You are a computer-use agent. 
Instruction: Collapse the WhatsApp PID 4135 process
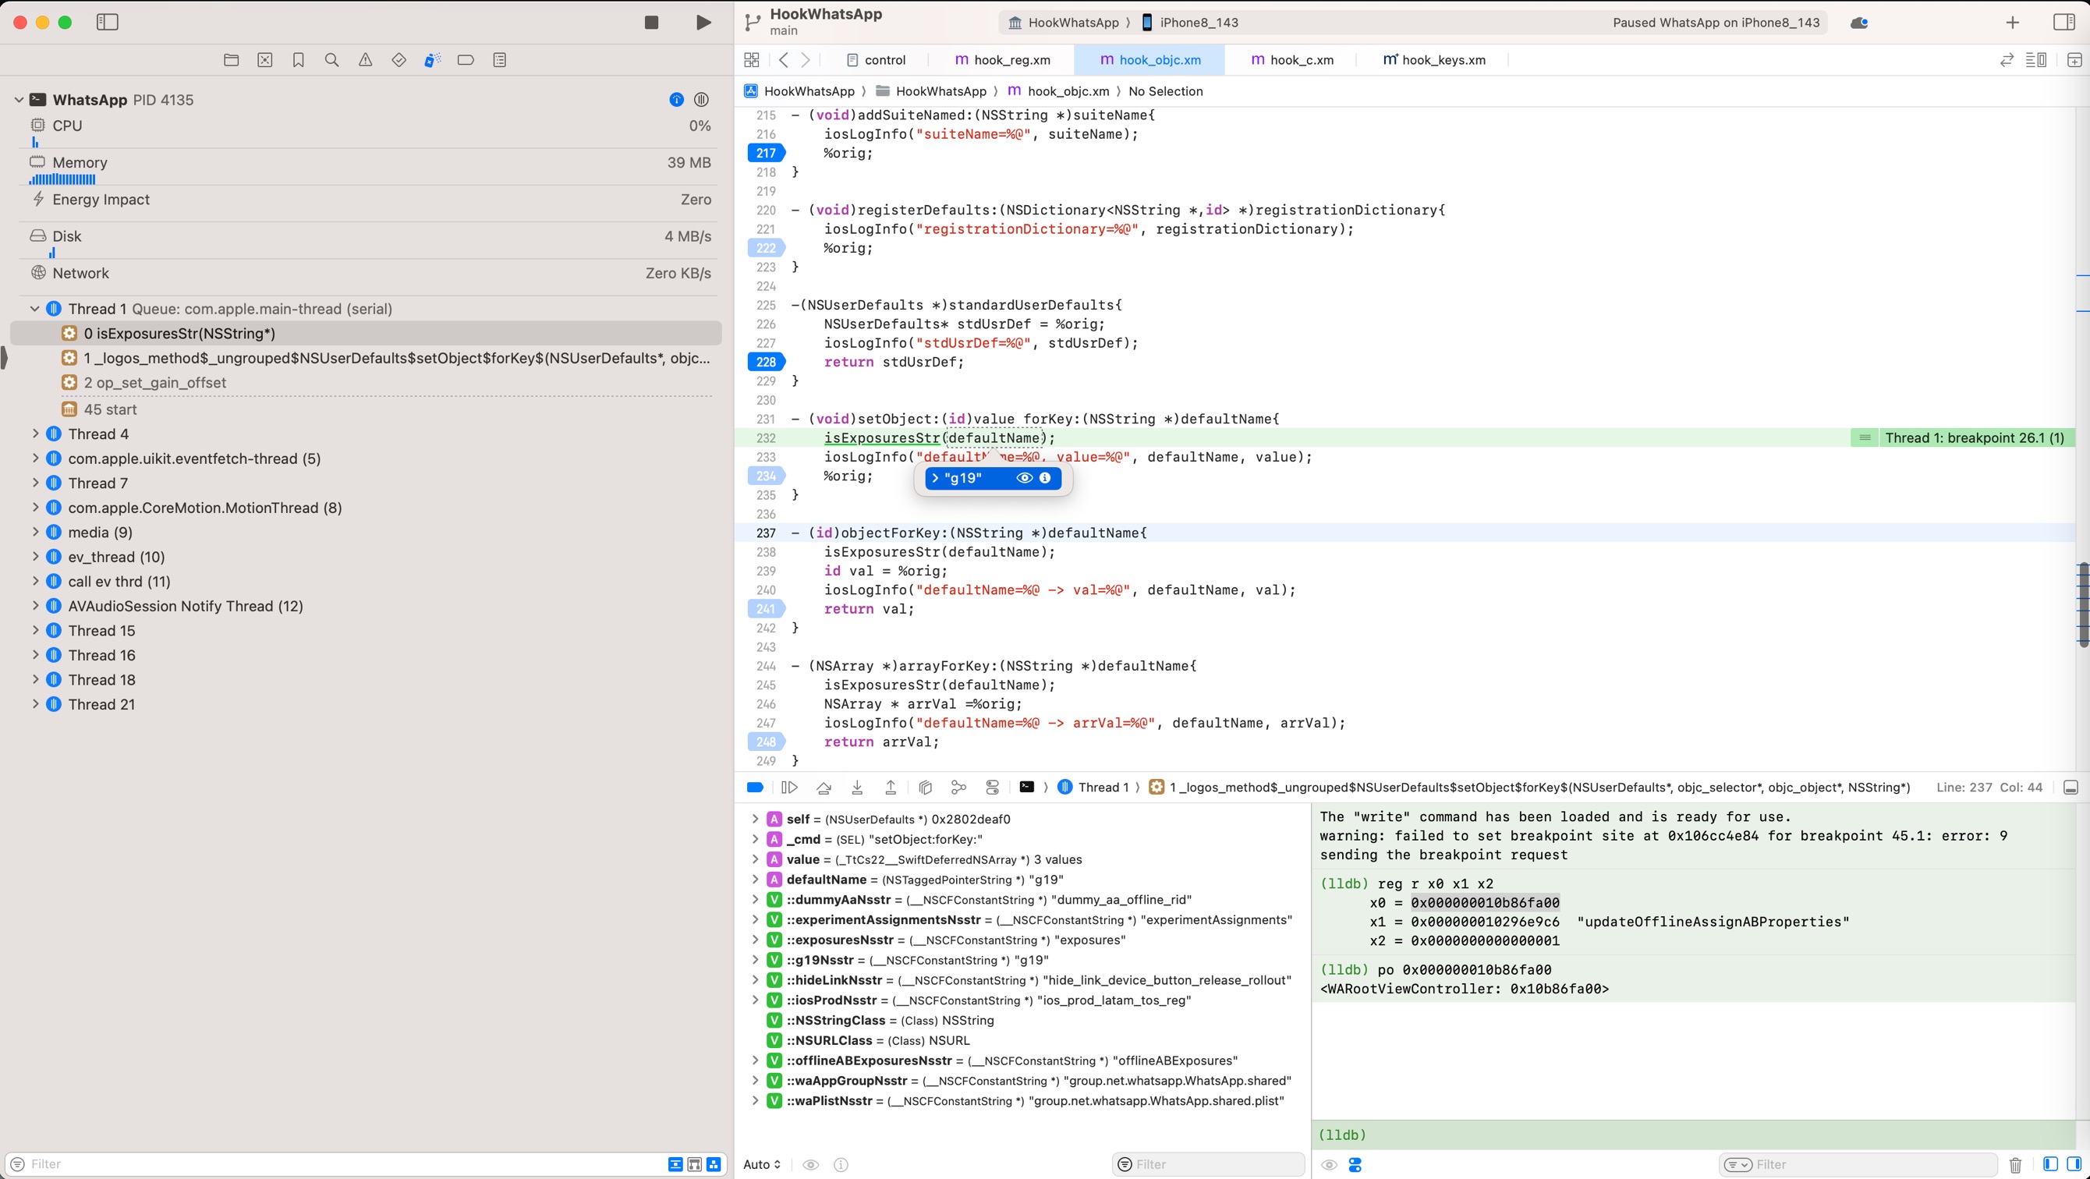tap(19, 100)
